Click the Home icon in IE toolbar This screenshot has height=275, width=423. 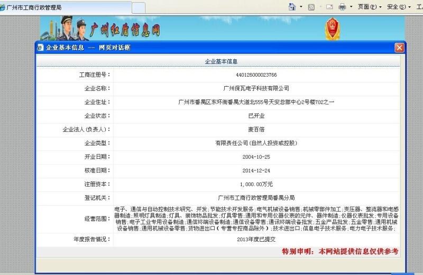click(x=292, y=7)
